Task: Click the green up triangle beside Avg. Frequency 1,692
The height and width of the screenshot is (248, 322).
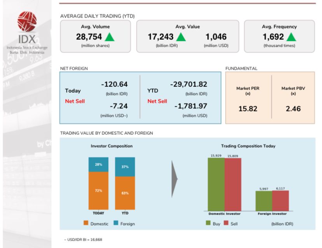Action: (x=291, y=37)
